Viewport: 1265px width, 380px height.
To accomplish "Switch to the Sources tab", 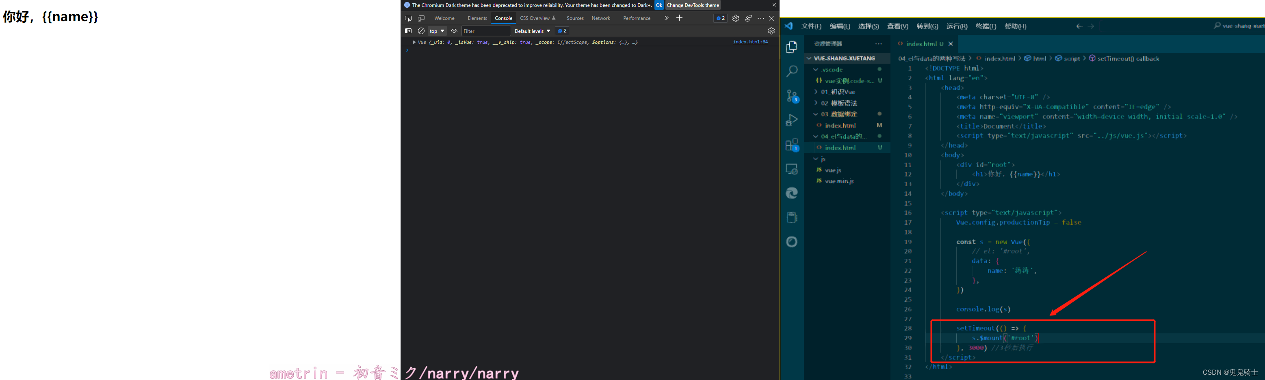I will click(575, 18).
